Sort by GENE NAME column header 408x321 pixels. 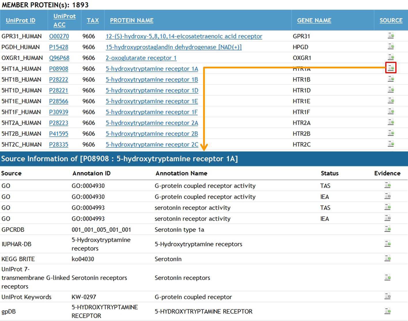pyautogui.click(x=314, y=20)
